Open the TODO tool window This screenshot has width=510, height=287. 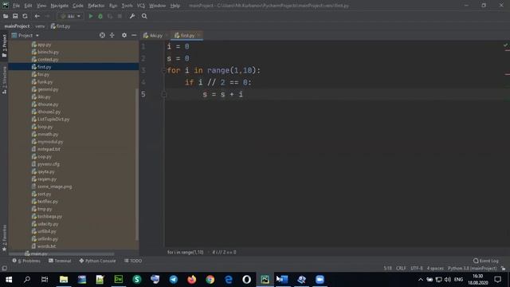pos(133,261)
